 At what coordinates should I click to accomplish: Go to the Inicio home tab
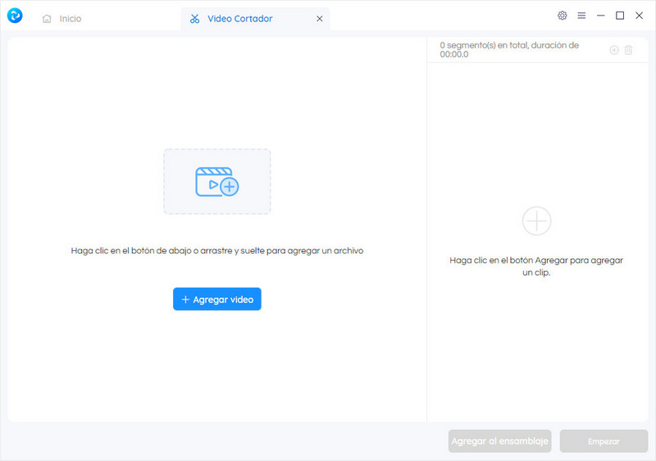click(x=62, y=19)
